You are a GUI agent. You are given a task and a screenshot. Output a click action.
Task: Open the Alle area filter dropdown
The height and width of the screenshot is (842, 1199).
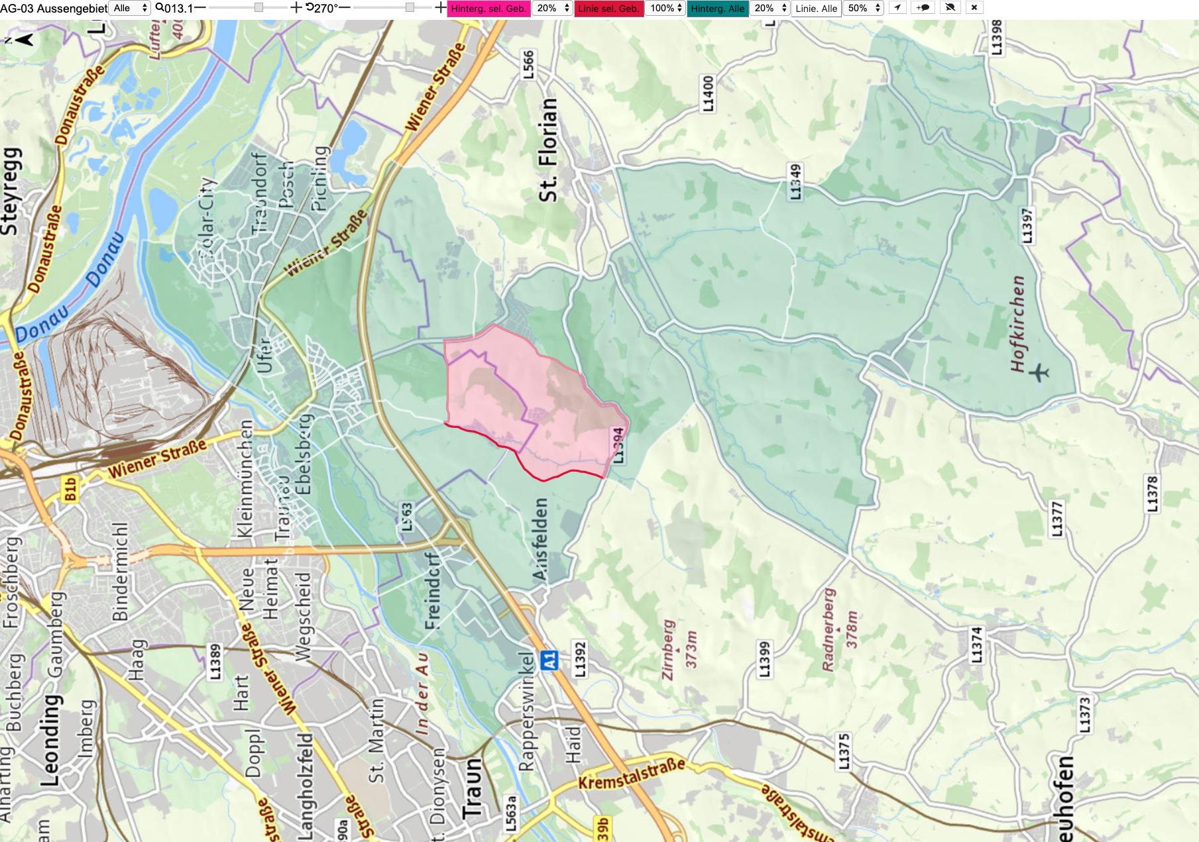click(x=131, y=8)
